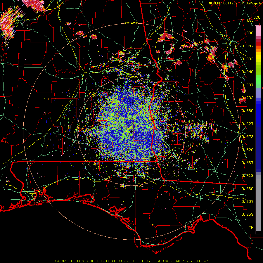The image size is (263, 263).
Task: Click the 0.360 scale value
Action: pos(248,189)
